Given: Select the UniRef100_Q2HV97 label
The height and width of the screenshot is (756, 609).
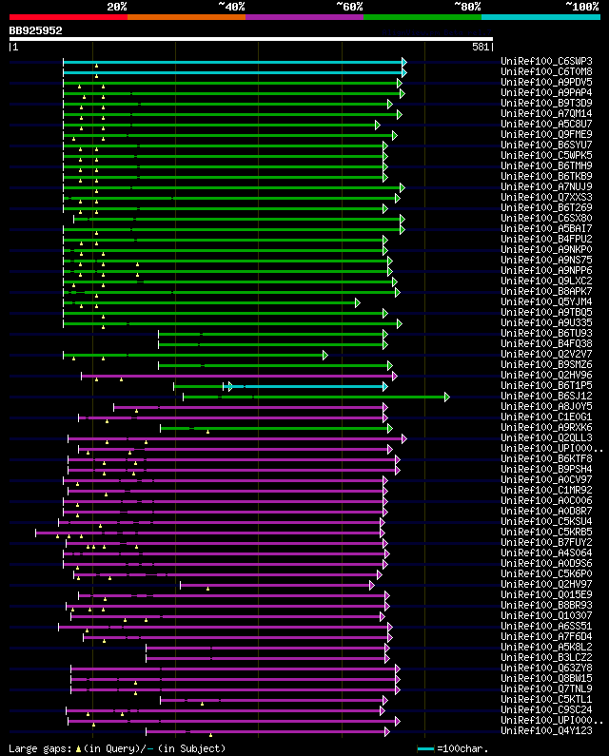Looking at the screenshot, I should click(x=546, y=585).
